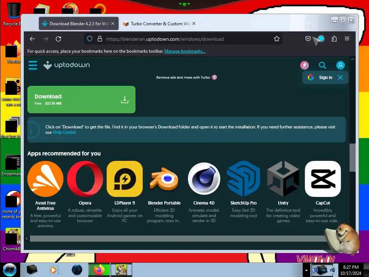Screen dimensions: 369x277
Task: Open the Windows Start button
Action: click(x=9, y=270)
